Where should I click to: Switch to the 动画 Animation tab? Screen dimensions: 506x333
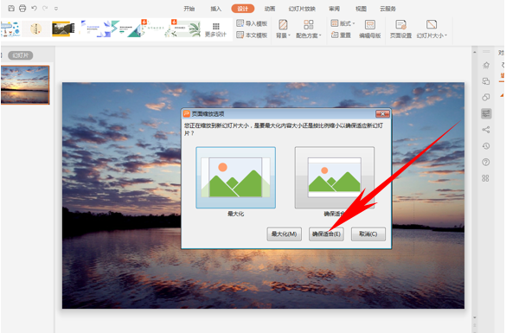point(270,9)
